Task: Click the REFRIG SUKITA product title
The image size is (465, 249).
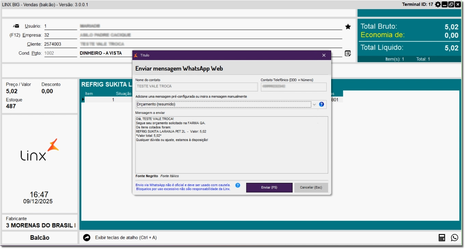Action: [x=107, y=85]
